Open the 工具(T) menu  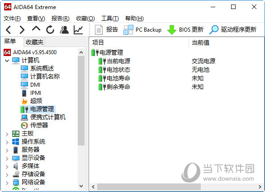pyautogui.click(x=110, y=18)
